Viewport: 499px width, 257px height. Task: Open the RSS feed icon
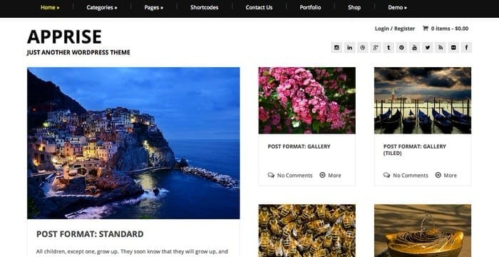point(441,48)
